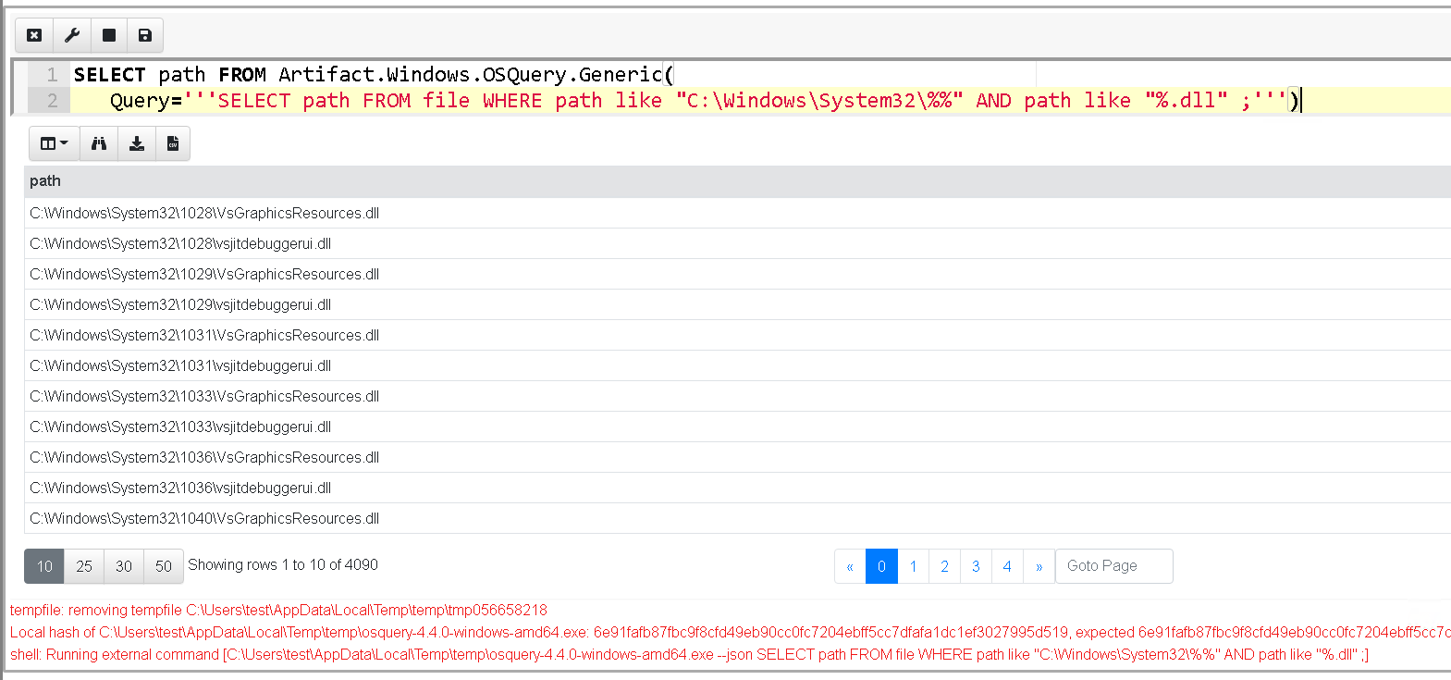Show 50 rows per page
This screenshot has width=1451, height=680.
pos(164,566)
